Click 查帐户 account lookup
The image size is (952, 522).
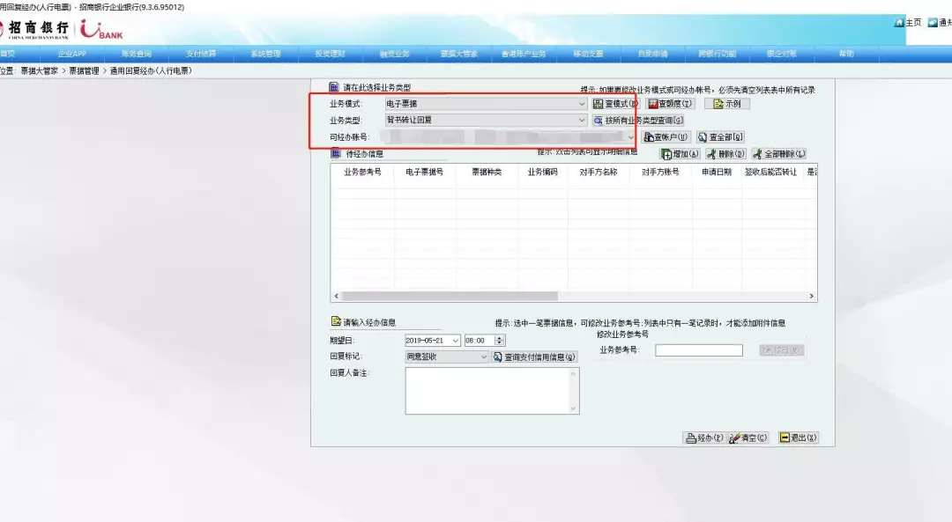pyautogui.click(x=666, y=137)
